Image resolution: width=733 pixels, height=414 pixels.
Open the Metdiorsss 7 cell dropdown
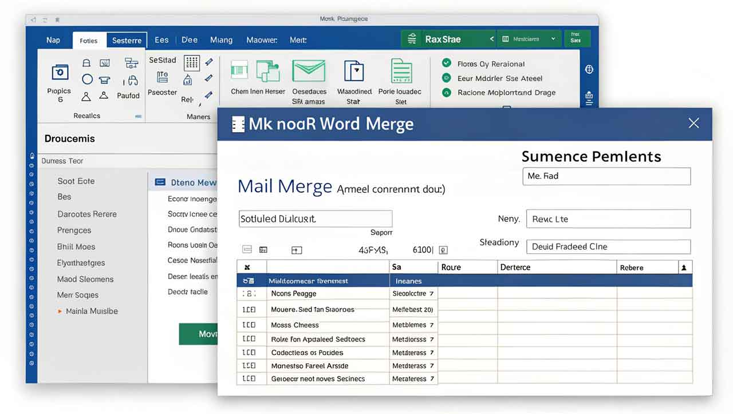[431, 339]
